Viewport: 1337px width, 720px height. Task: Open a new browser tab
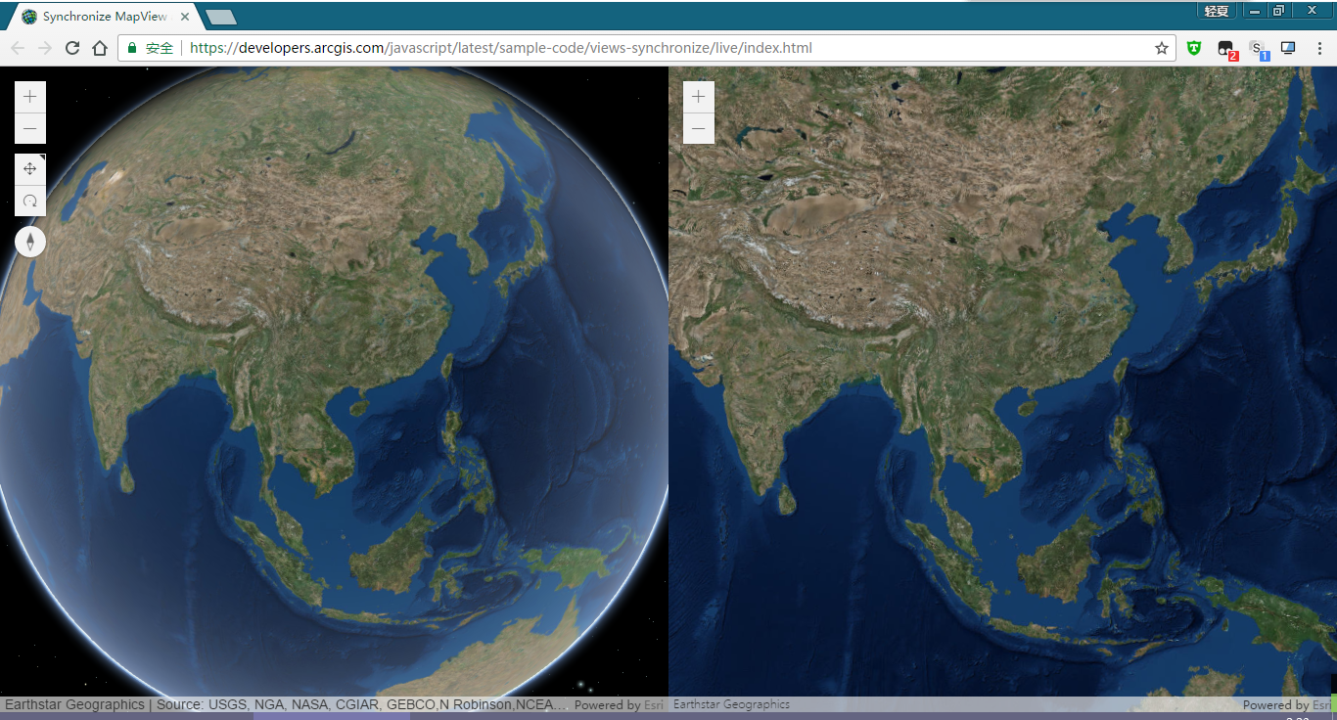click(222, 17)
